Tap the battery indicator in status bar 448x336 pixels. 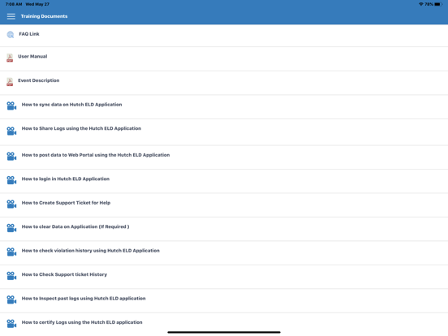pos(438,4)
